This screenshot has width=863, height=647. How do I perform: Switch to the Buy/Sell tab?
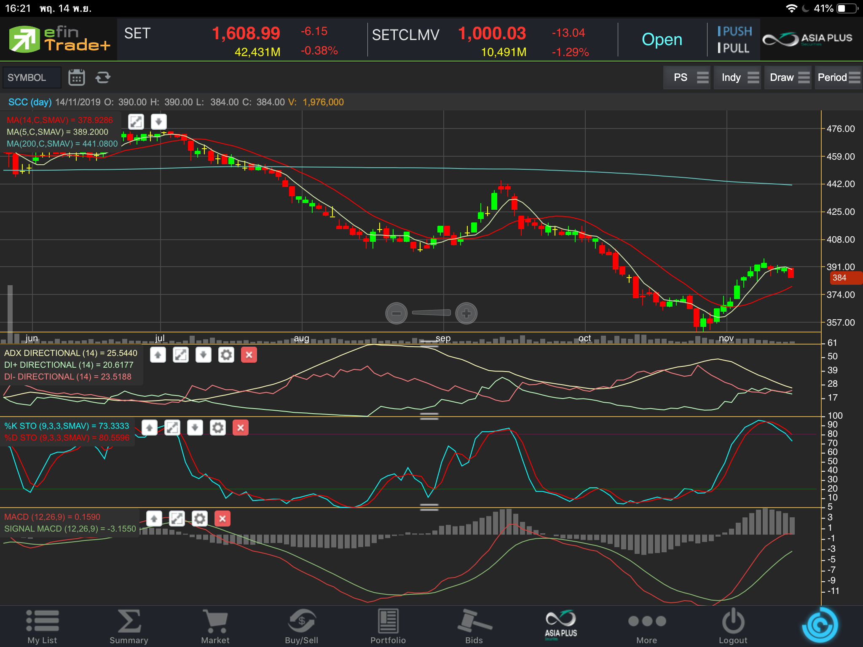[301, 626]
